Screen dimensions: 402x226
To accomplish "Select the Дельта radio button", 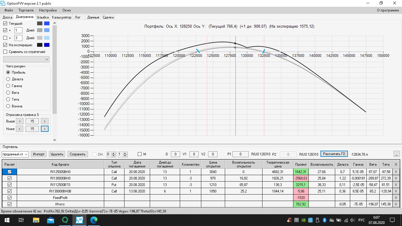I will (x=8, y=79).
